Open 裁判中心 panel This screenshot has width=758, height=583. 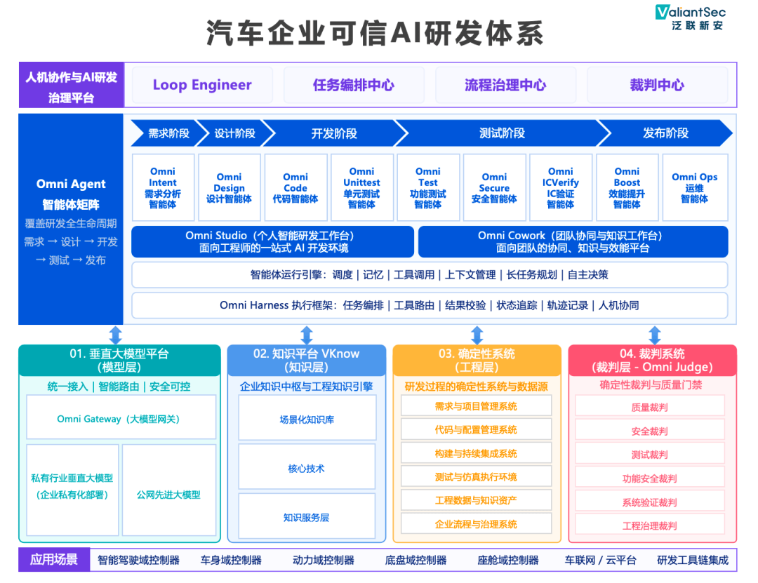[658, 85]
